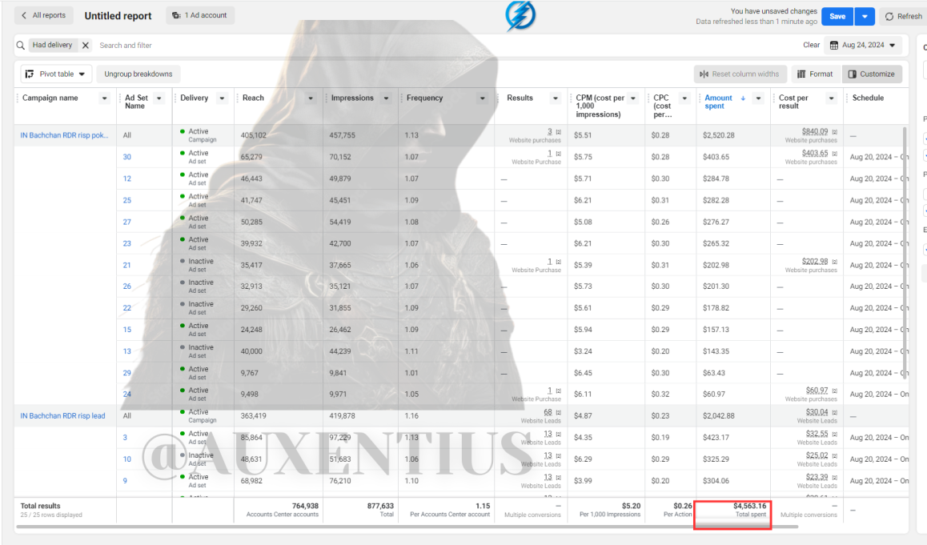927x545 pixels.
Task: Click the $403.65 cost per result info icon
Action: click(x=835, y=154)
